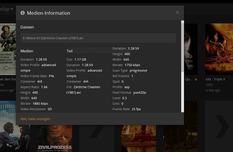
Task: Click the Qpel 0 value
Action: (123, 82)
